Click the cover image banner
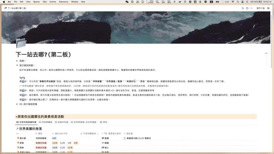Viewport: 274px width, 154px height. 136,27
